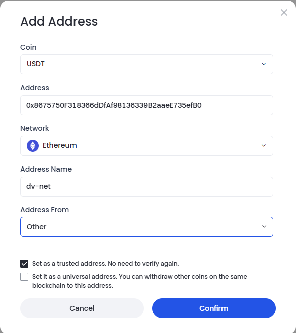Open the Network dropdown showing Ethereum

click(x=146, y=146)
